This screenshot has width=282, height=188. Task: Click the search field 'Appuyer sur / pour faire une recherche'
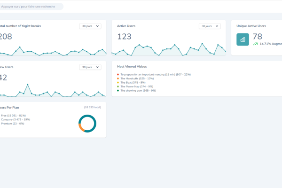(x=31, y=7)
